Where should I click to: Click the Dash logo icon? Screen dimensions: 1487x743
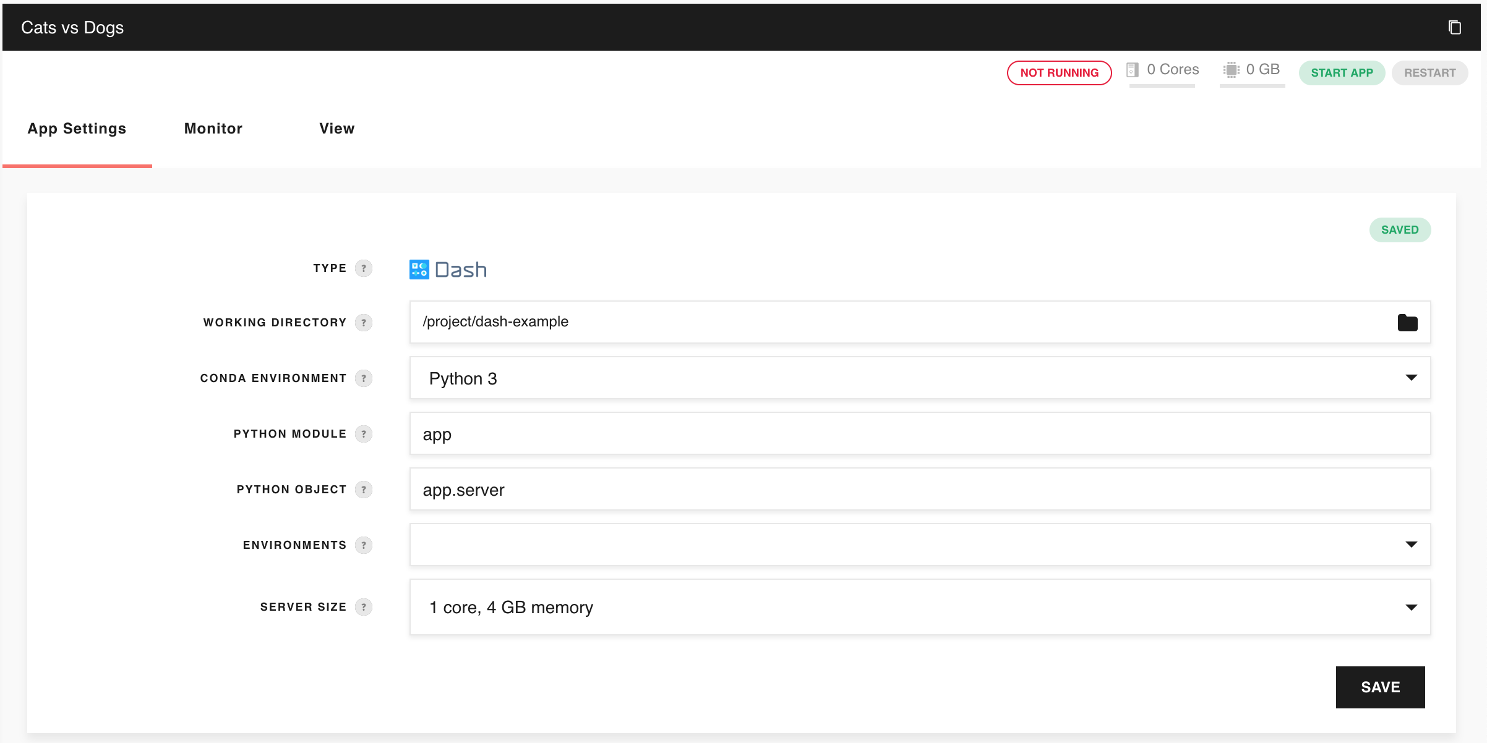click(x=419, y=270)
